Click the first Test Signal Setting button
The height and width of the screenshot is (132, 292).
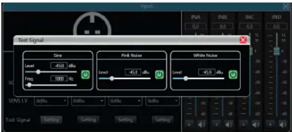51,119
